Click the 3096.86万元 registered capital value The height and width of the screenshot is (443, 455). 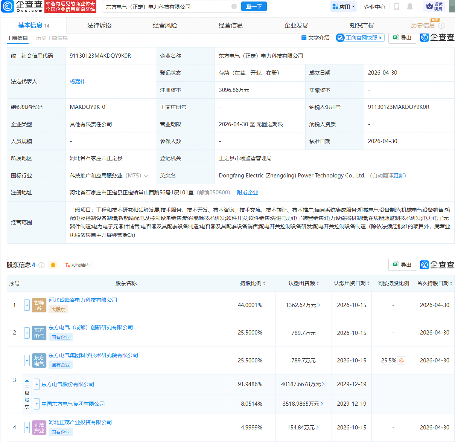[x=234, y=90]
